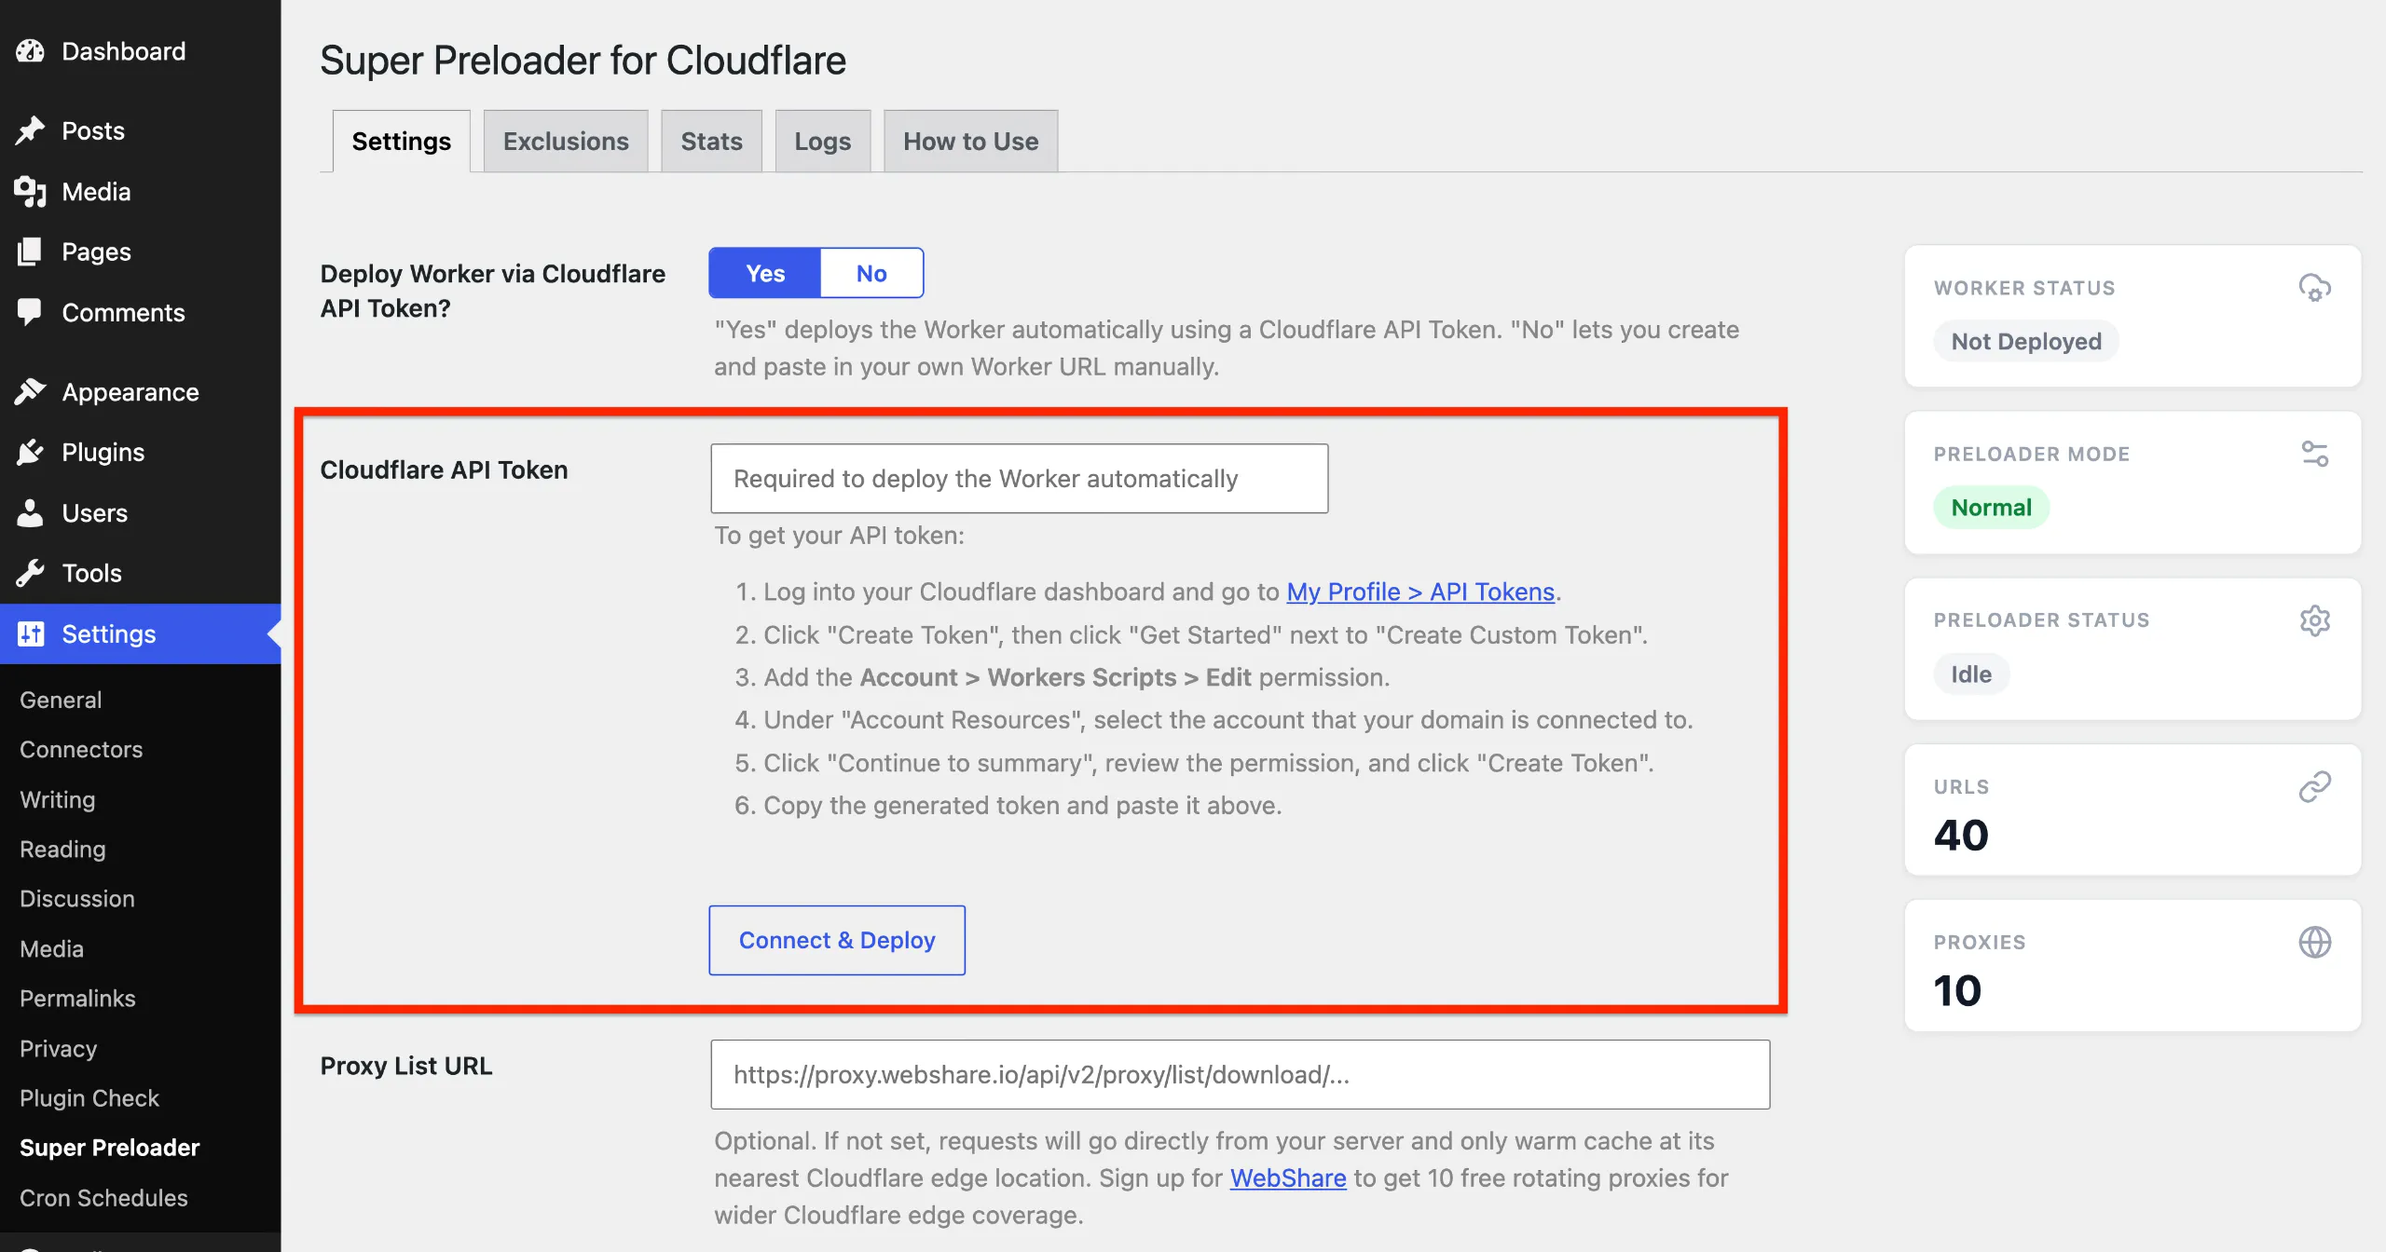Open Discussion settings submenu item
Screen dimensions: 2386x1252
pyautogui.click(x=77, y=898)
